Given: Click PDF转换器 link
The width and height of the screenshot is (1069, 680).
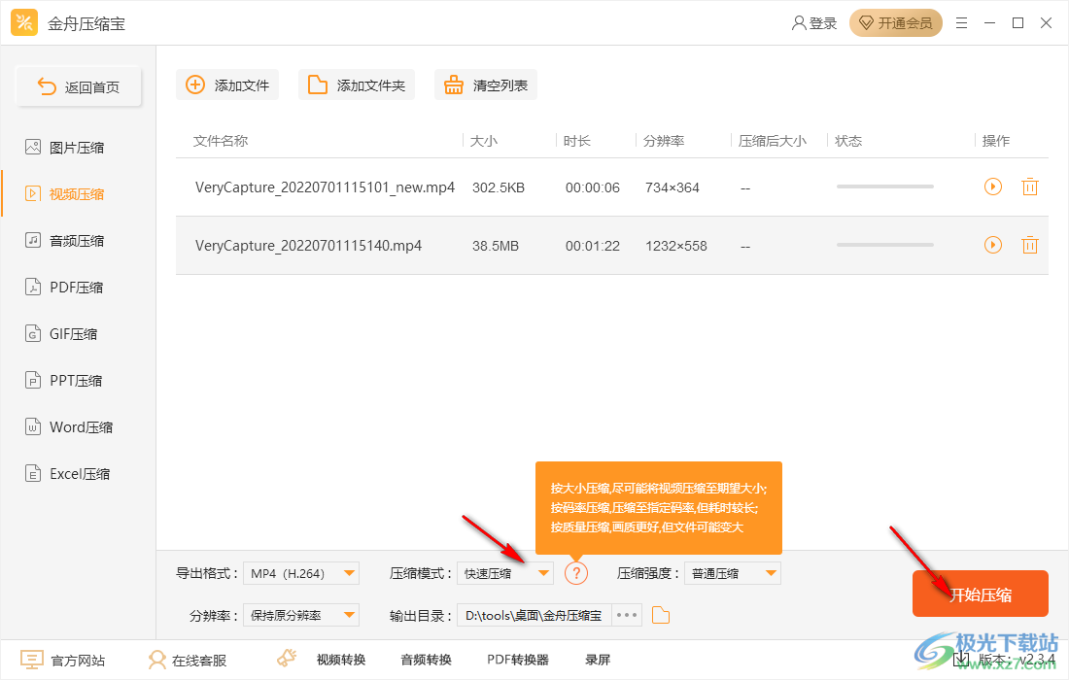Looking at the screenshot, I should [x=517, y=660].
